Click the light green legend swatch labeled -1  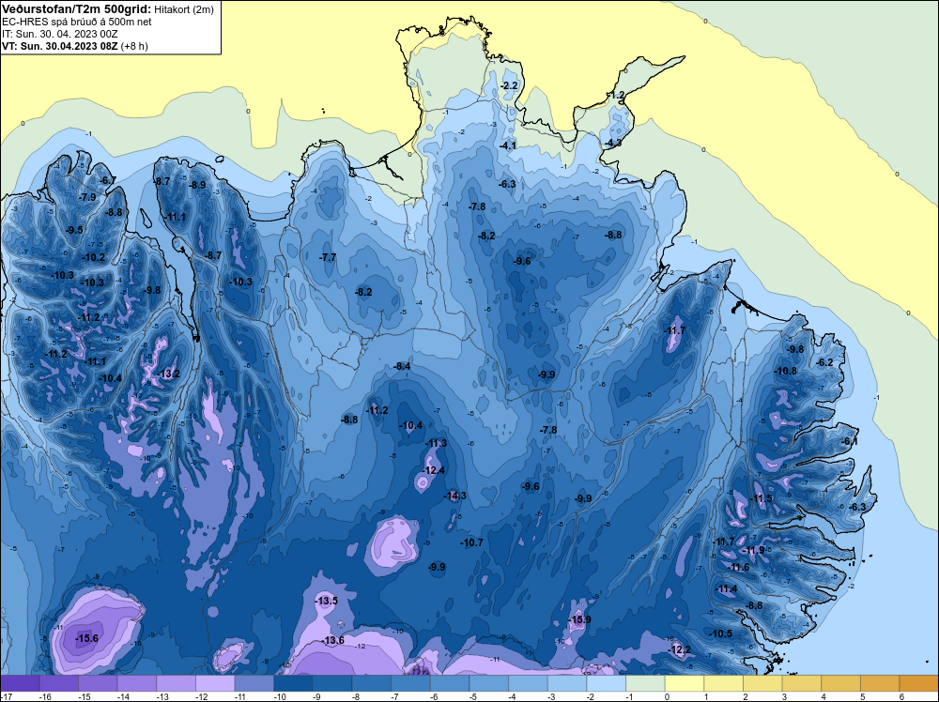click(x=646, y=683)
